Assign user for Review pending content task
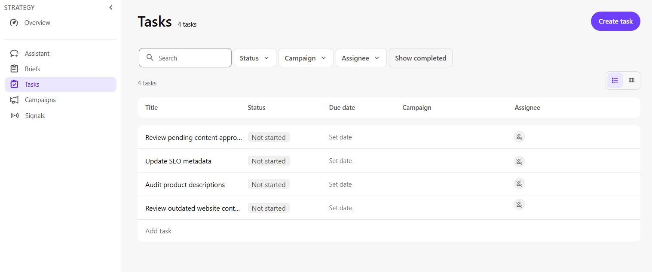This screenshot has width=652, height=272. point(519,137)
